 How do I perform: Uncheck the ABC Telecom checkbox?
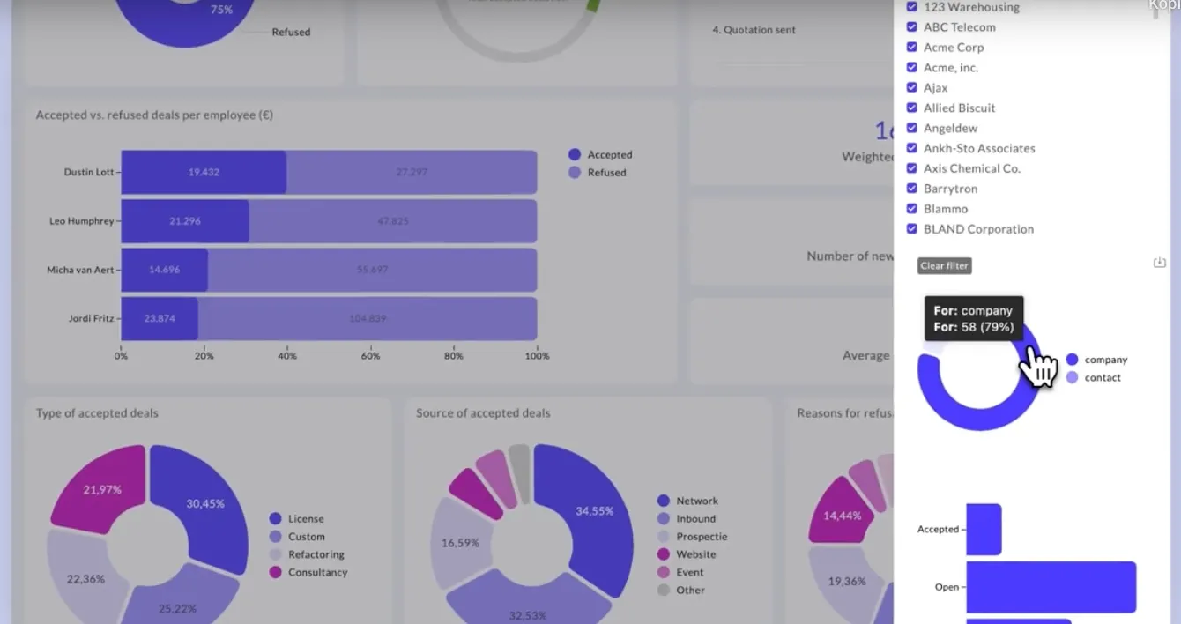pos(912,26)
